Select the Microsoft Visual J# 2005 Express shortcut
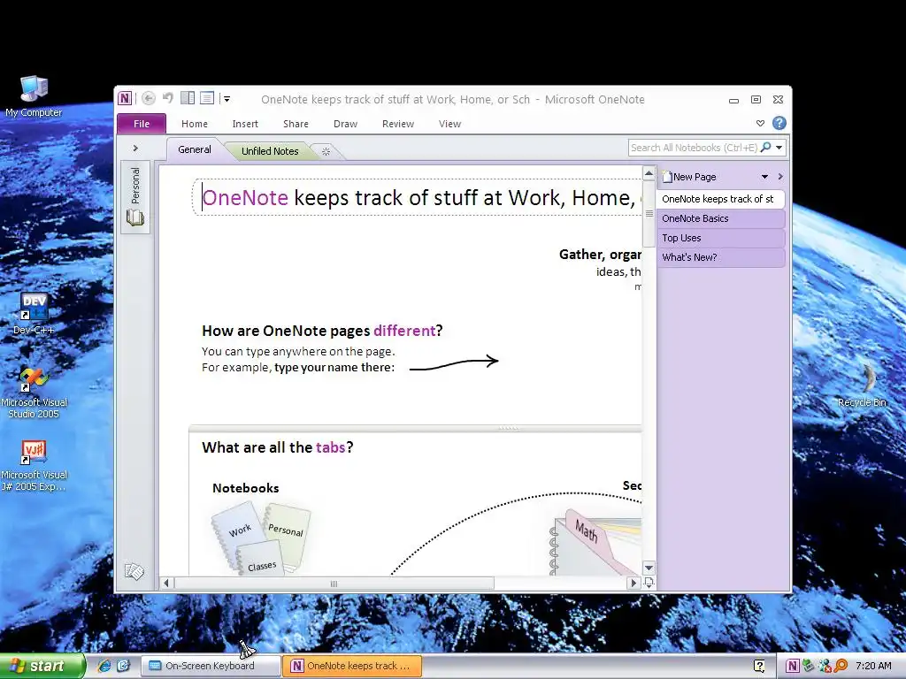 pos(34,465)
